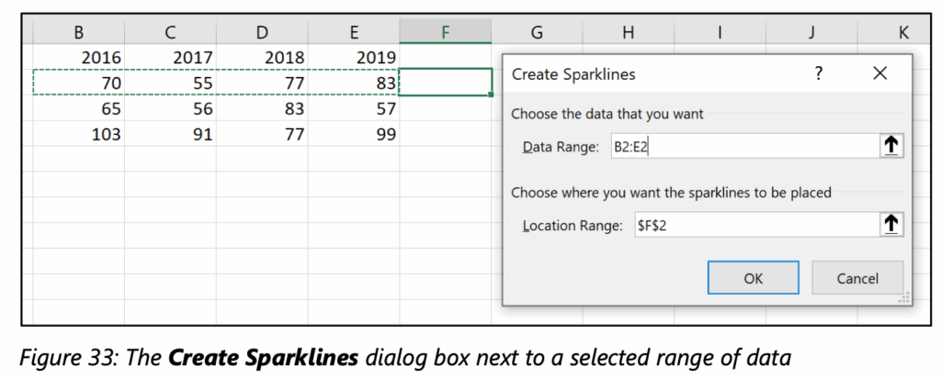
Task: Select the highlighted column F header
Action: point(446,33)
